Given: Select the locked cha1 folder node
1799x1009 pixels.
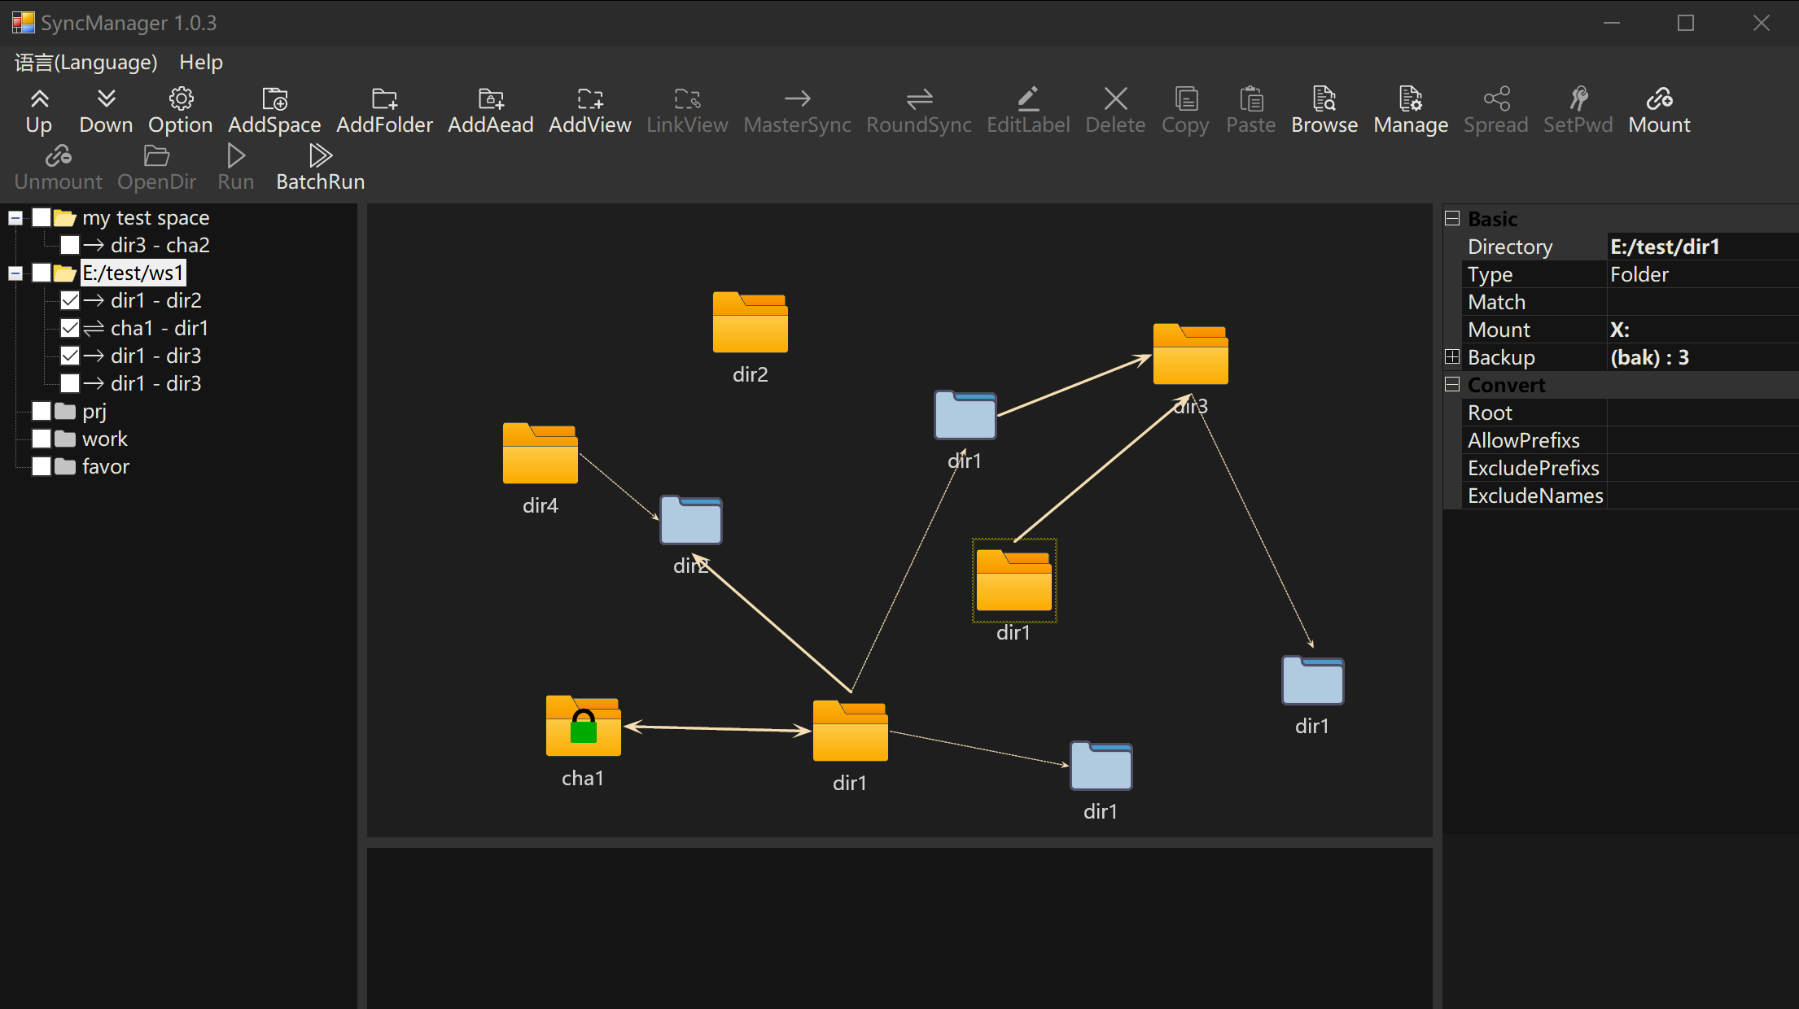Looking at the screenshot, I should click(x=583, y=726).
